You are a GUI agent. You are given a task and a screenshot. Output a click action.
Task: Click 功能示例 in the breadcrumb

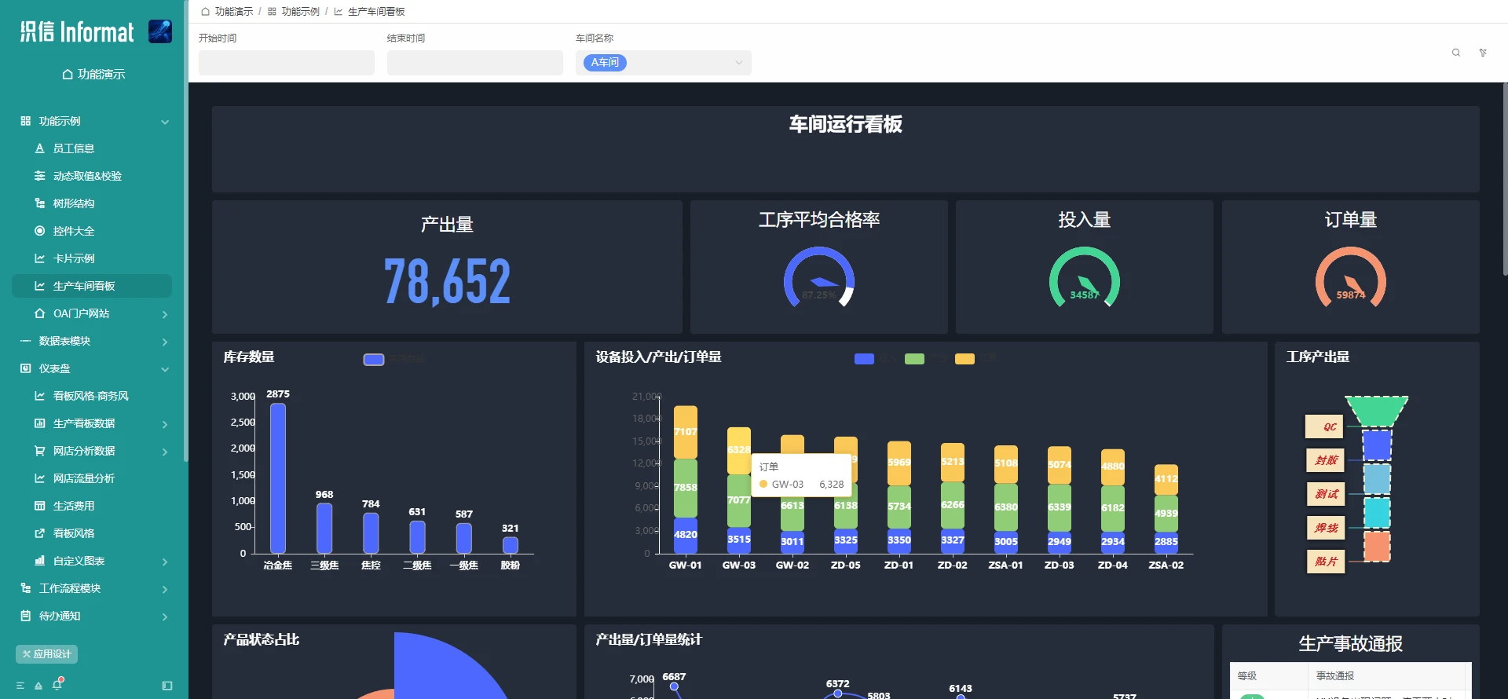[x=300, y=12]
